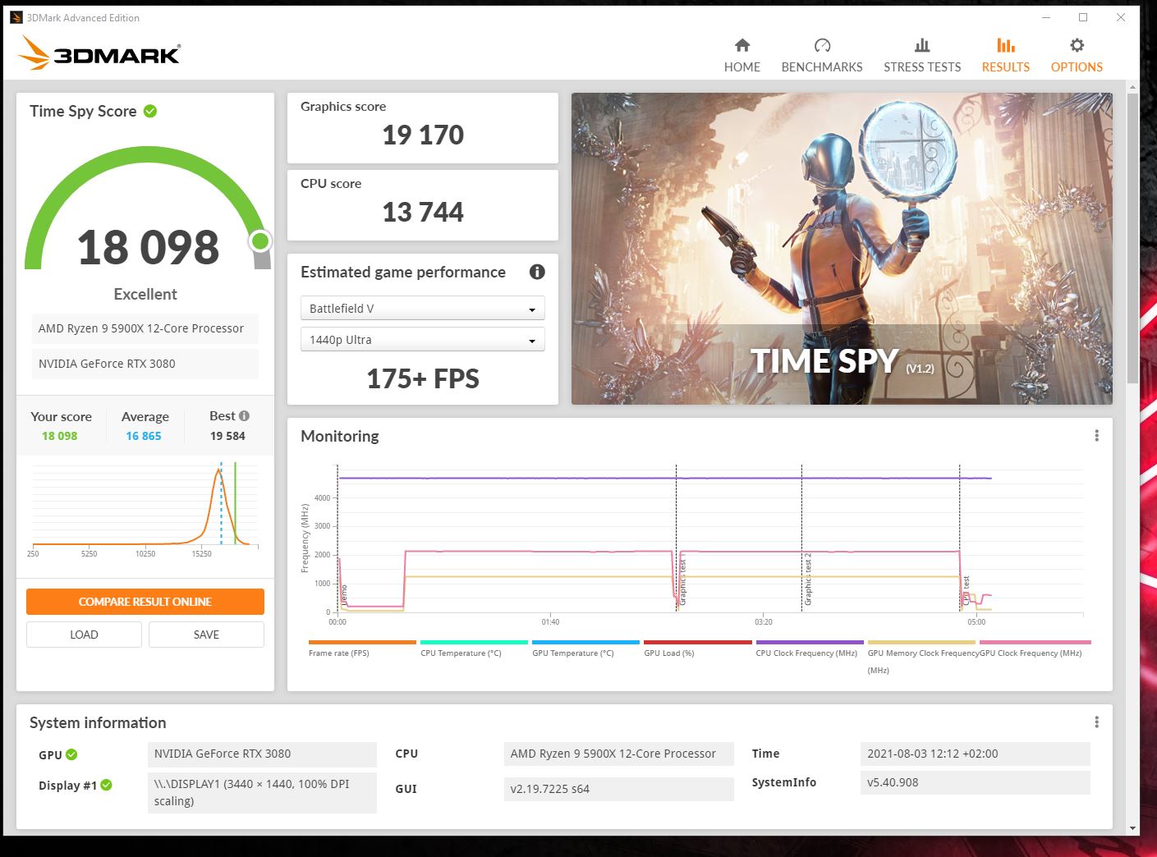This screenshot has width=1157, height=857.
Task: Click the SystemInfo version v5.40.908
Action: [975, 782]
